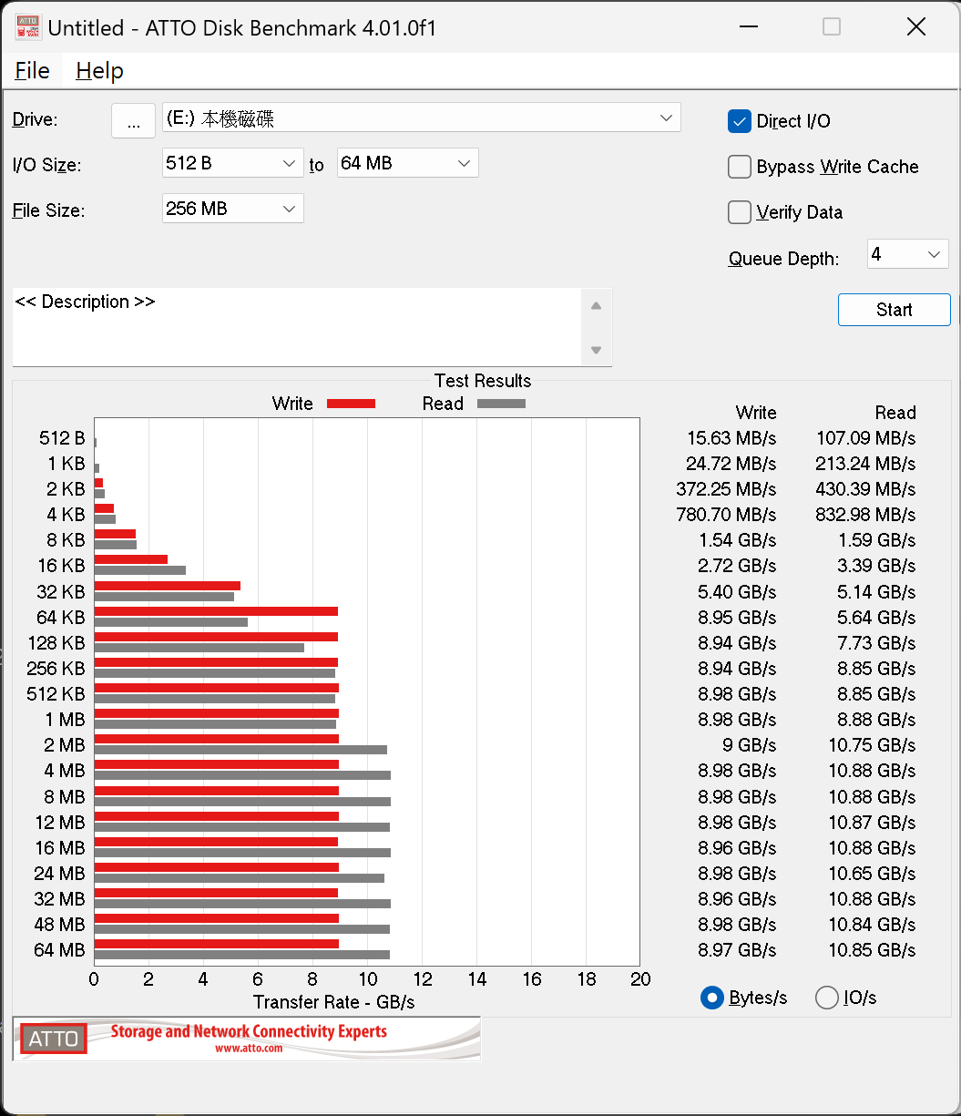Enable the Verify Data option
961x1116 pixels.
tap(739, 211)
